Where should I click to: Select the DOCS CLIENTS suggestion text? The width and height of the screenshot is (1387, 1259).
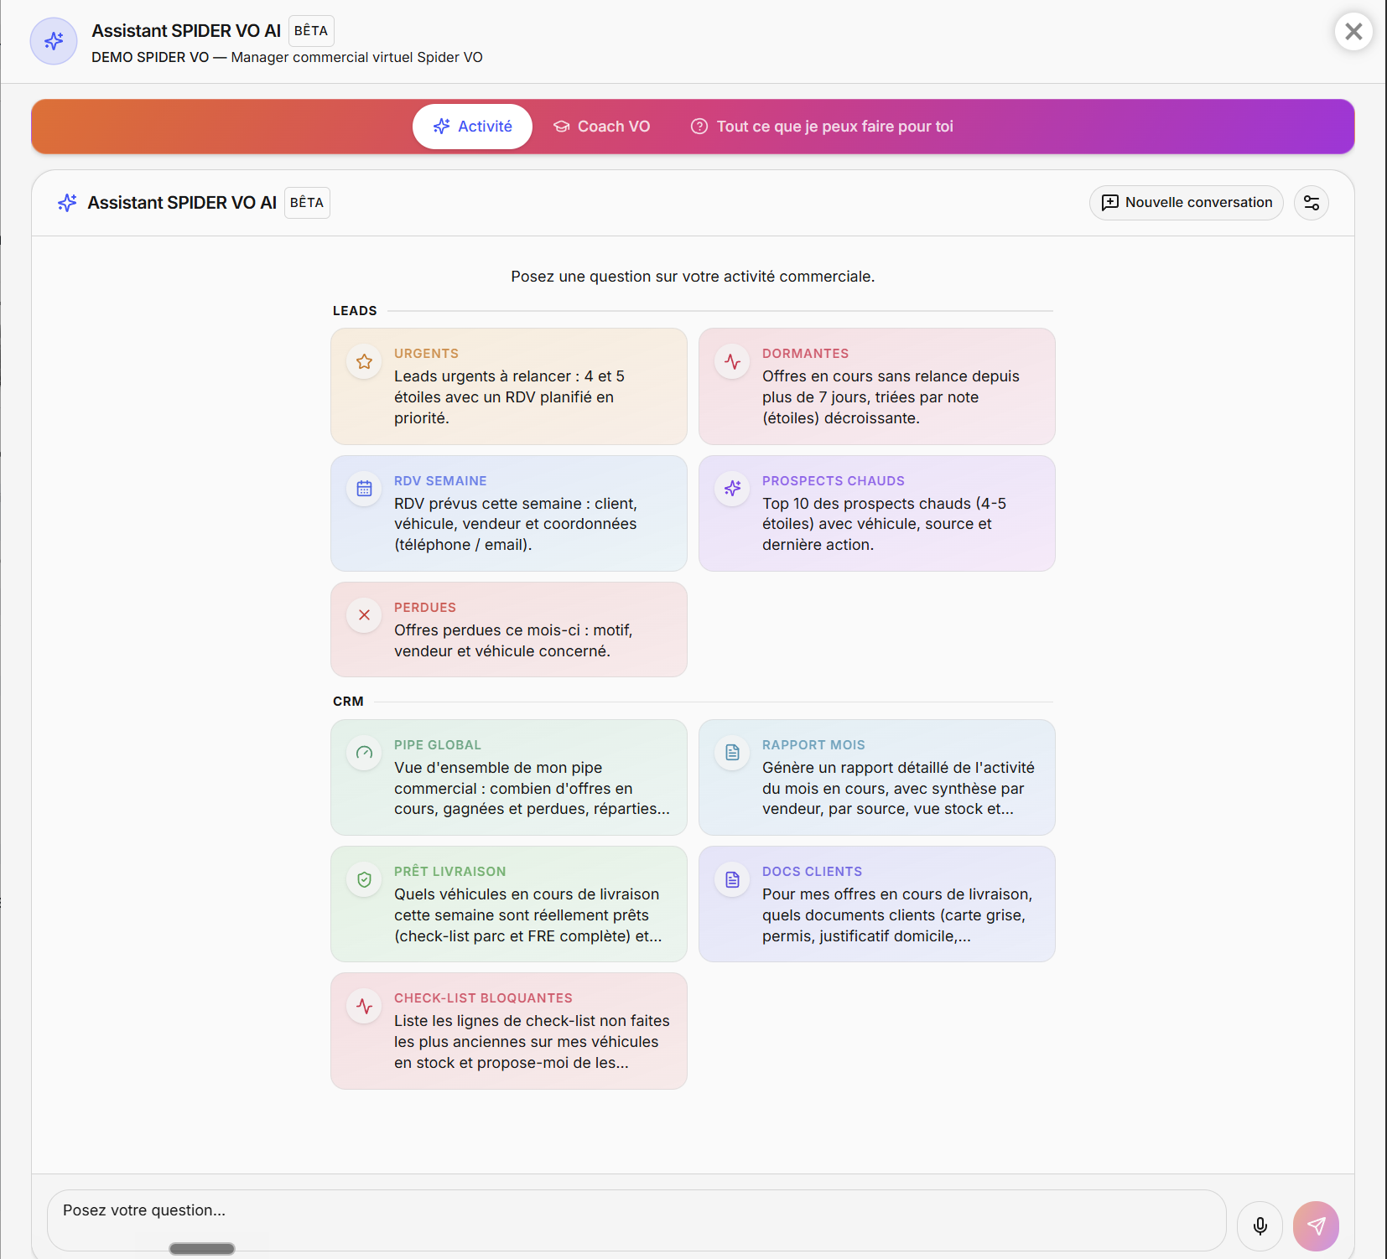[x=897, y=915]
